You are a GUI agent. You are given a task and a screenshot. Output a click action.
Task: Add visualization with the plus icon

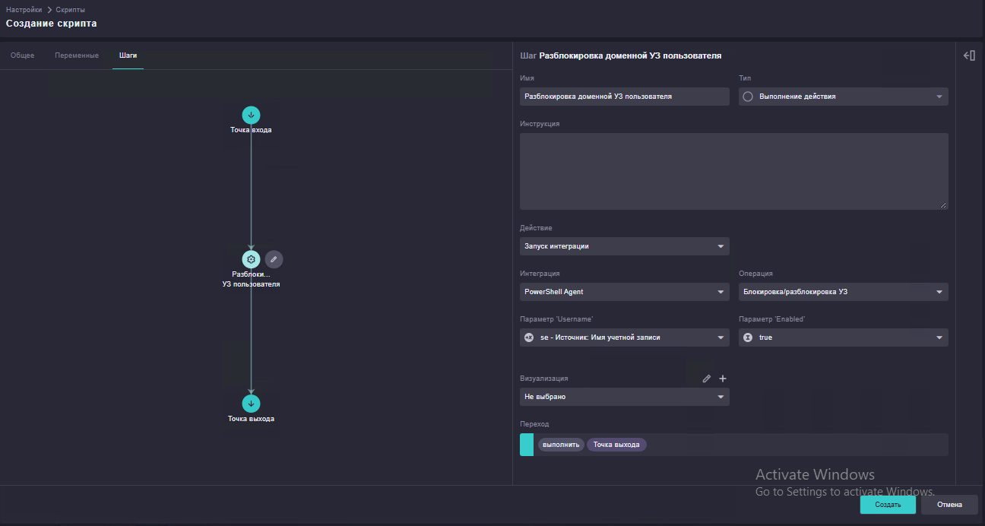[x=723, y=379]
